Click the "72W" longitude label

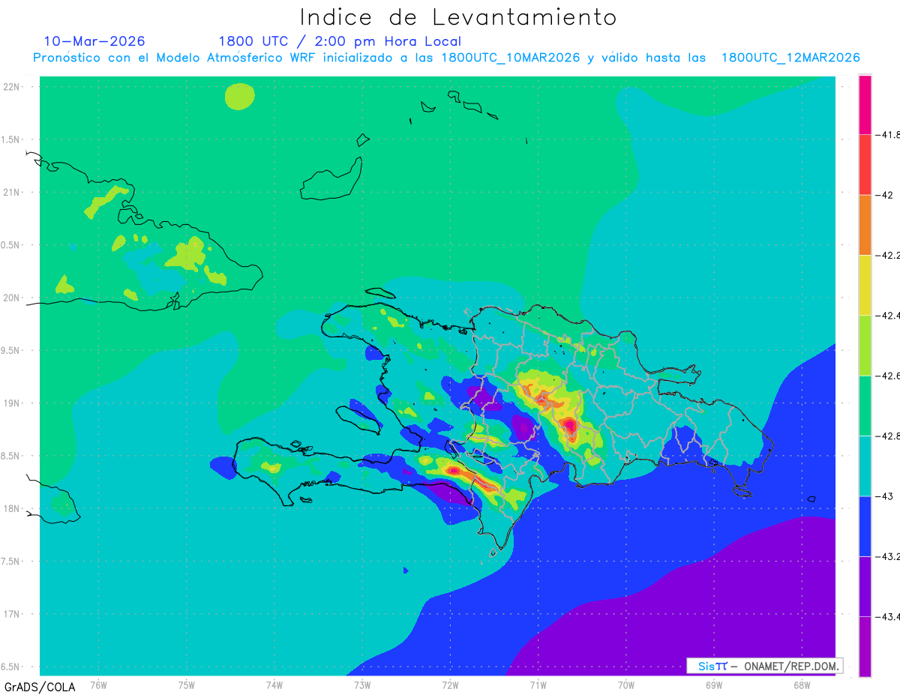pos(450,685)
